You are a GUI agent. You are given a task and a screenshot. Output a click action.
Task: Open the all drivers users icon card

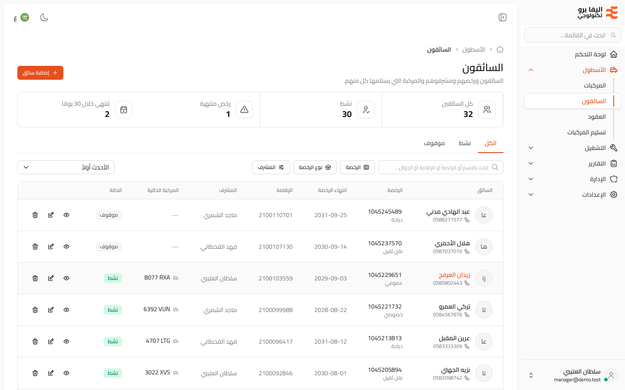(x=487, y=110)
